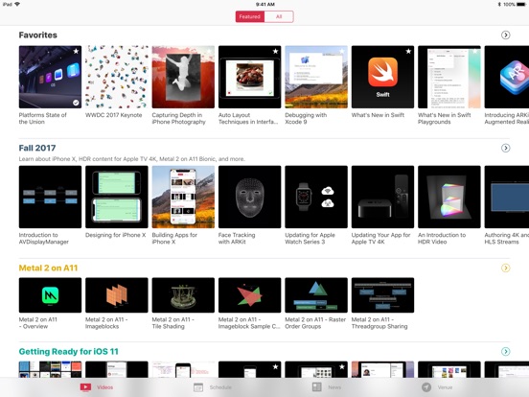Screen dimensions: 529x397
Task: Toggle favorite star on Debugging with Xcode 9
Action: pos(342,52)
